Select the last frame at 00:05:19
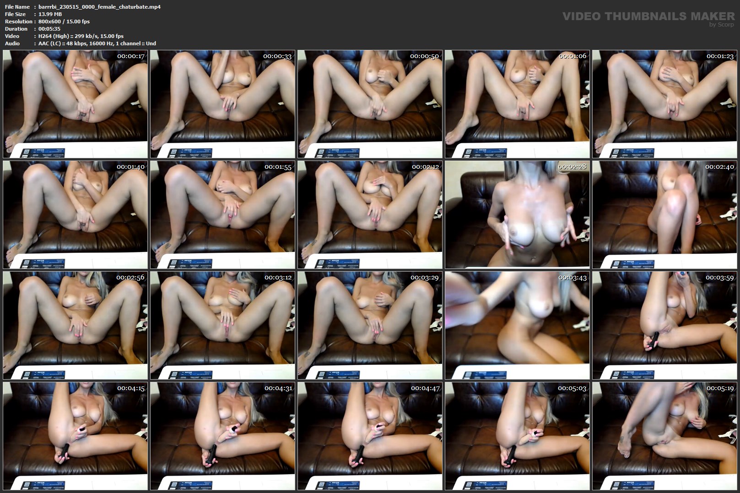The height and width of the screenshot is (493, 740). pos(664,436)
